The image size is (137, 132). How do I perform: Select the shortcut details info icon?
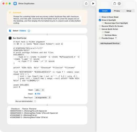click(119, 4)
